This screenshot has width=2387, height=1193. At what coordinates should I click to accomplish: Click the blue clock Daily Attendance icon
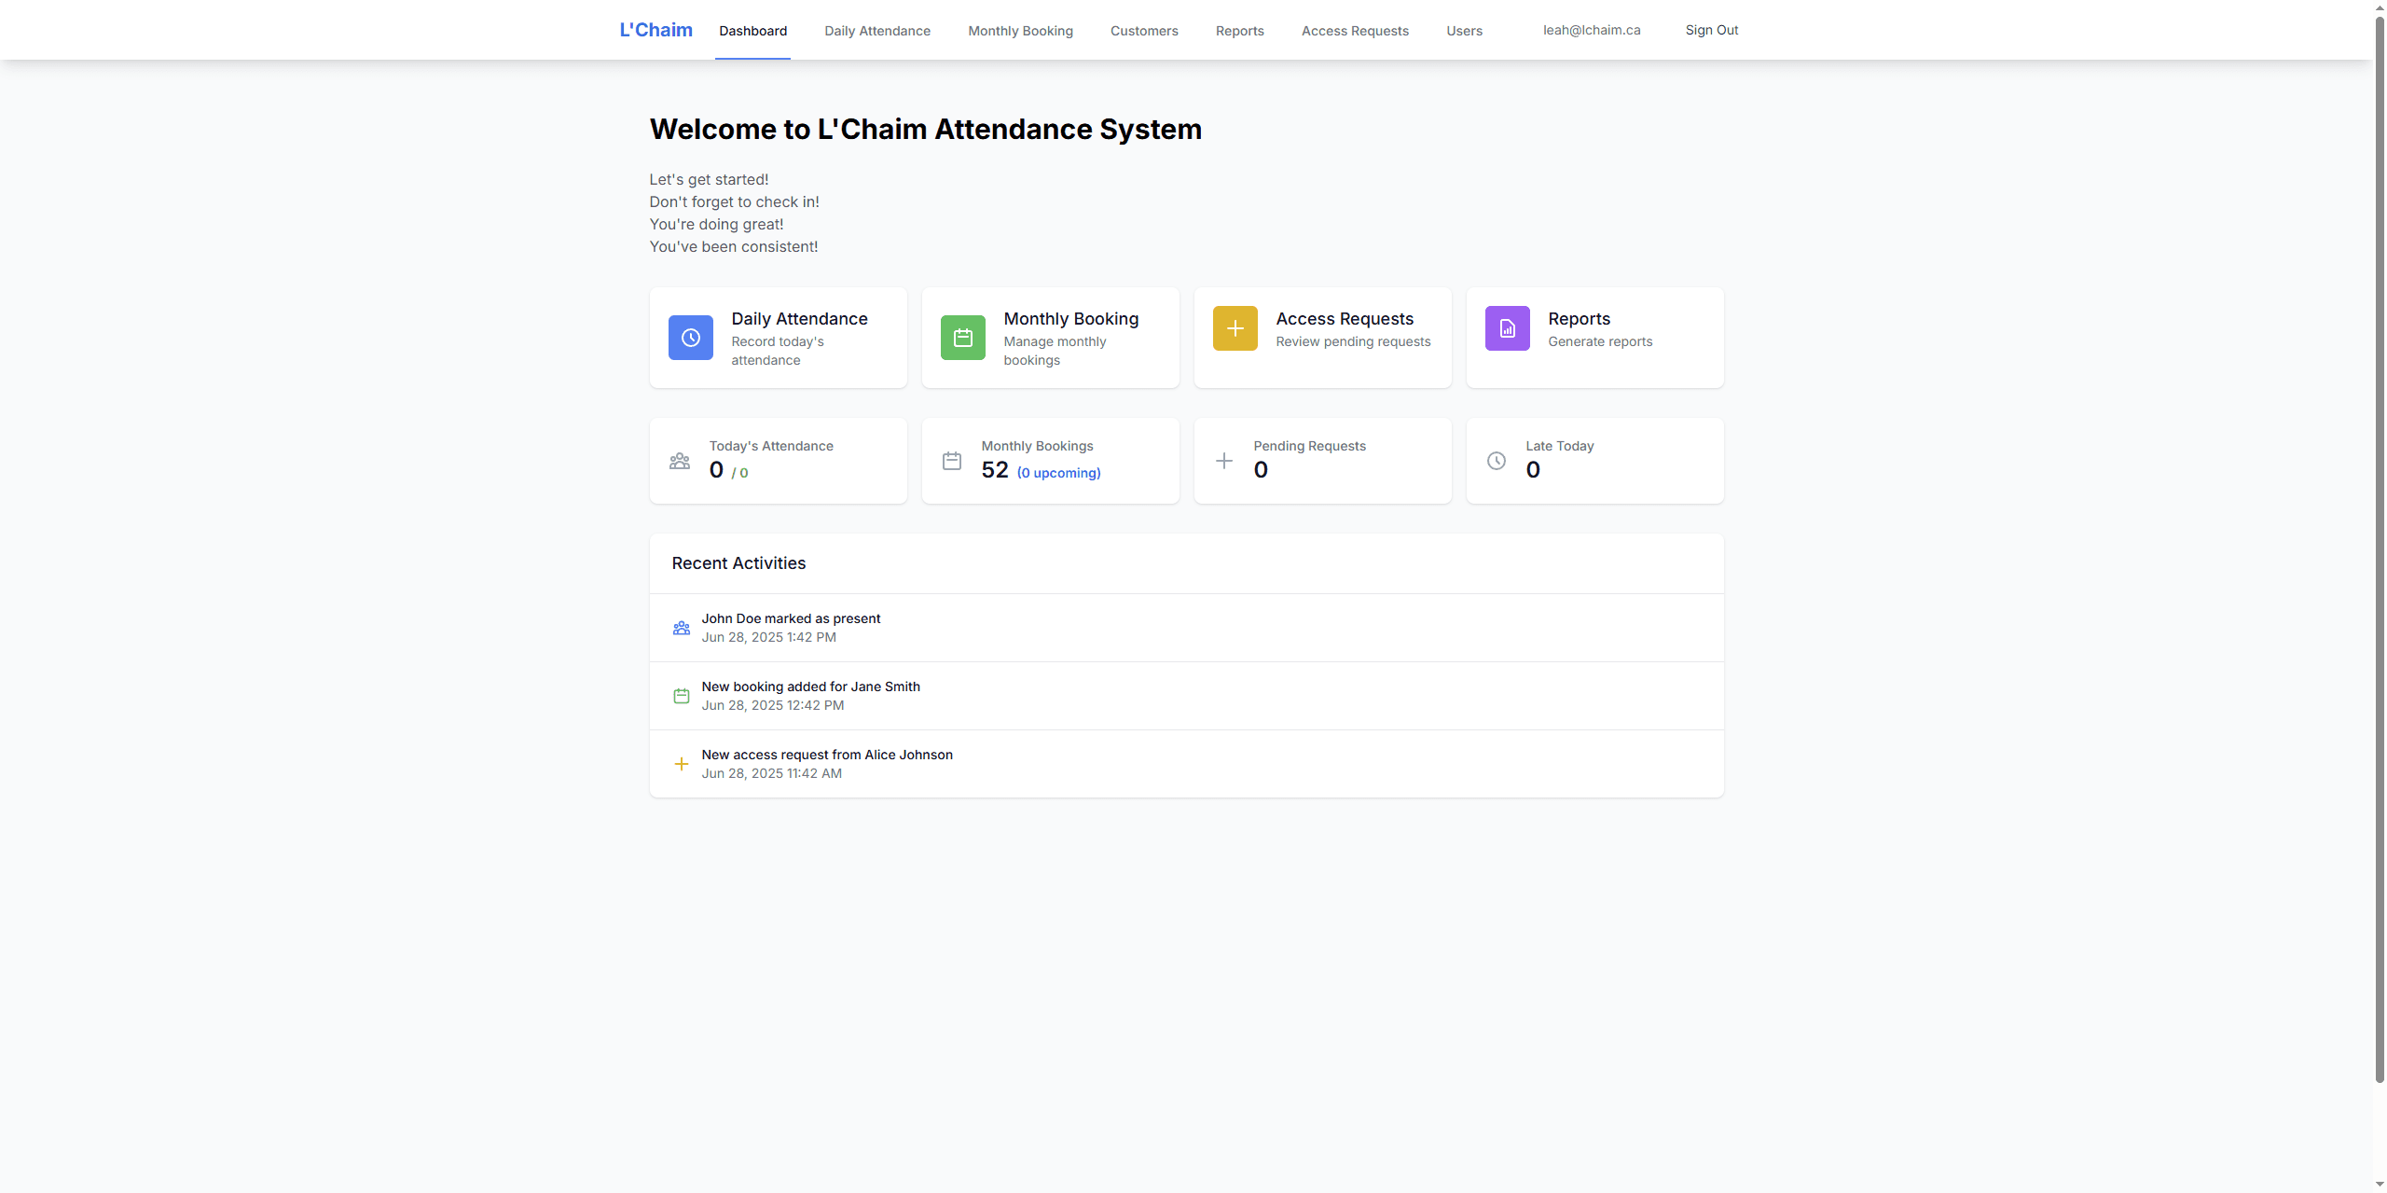(x=690, y=338)
